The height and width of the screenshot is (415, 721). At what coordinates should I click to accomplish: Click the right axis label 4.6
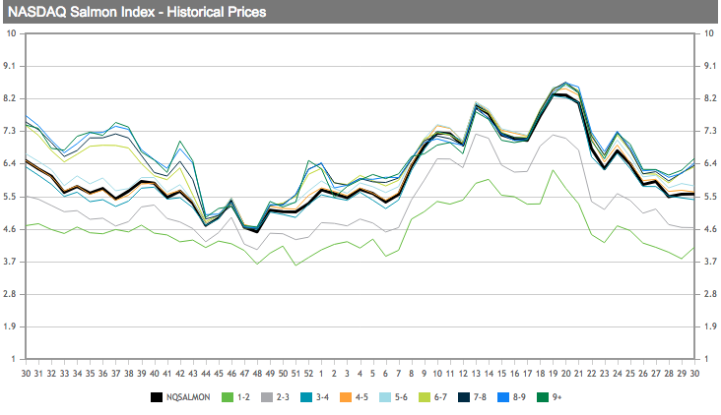coord(710,229)
